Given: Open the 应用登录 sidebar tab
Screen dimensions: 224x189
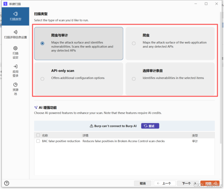Looking at the screenshot, I should 15,71.
